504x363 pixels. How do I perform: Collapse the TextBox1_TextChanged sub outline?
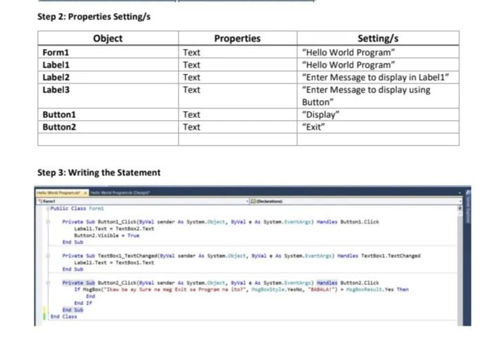[x=48, y=256]
